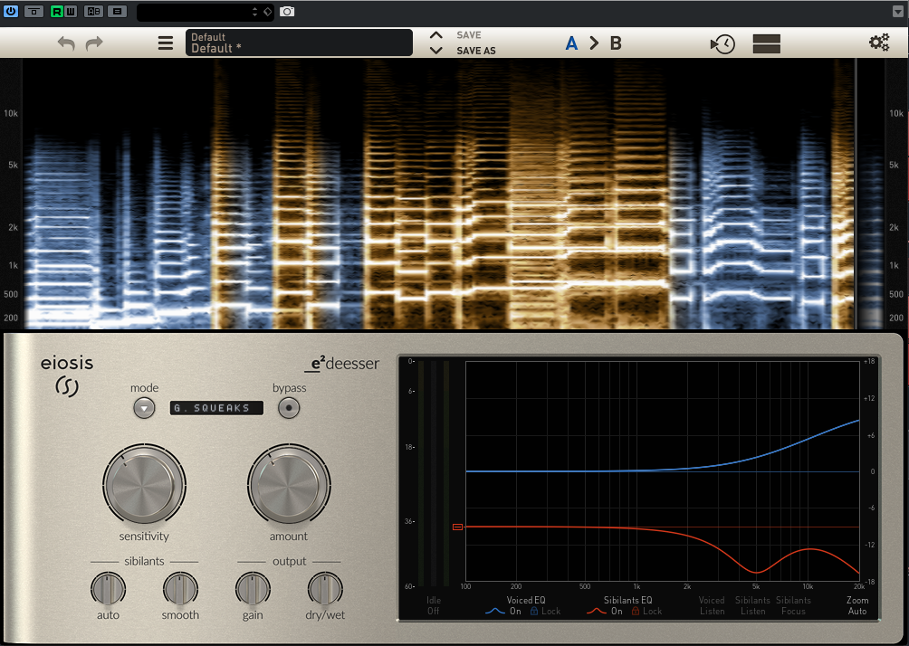Screen dimensions: 909x646
Task: Click the sibilants auto knob
Action: tap(108, 589)
